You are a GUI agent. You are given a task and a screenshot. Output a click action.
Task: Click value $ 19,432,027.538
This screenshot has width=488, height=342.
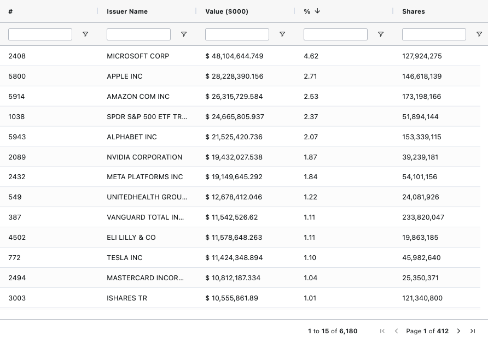click(234, 157)
